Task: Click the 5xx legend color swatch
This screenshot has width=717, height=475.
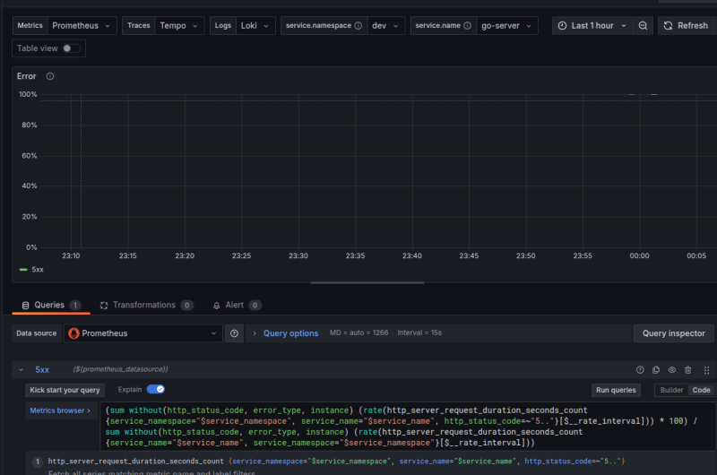Action: 22,269
